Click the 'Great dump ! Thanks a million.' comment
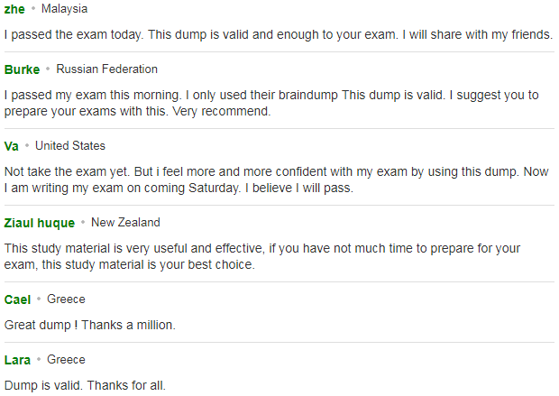Viewport: 559px width, 396px height. click(x=90, y=325)
